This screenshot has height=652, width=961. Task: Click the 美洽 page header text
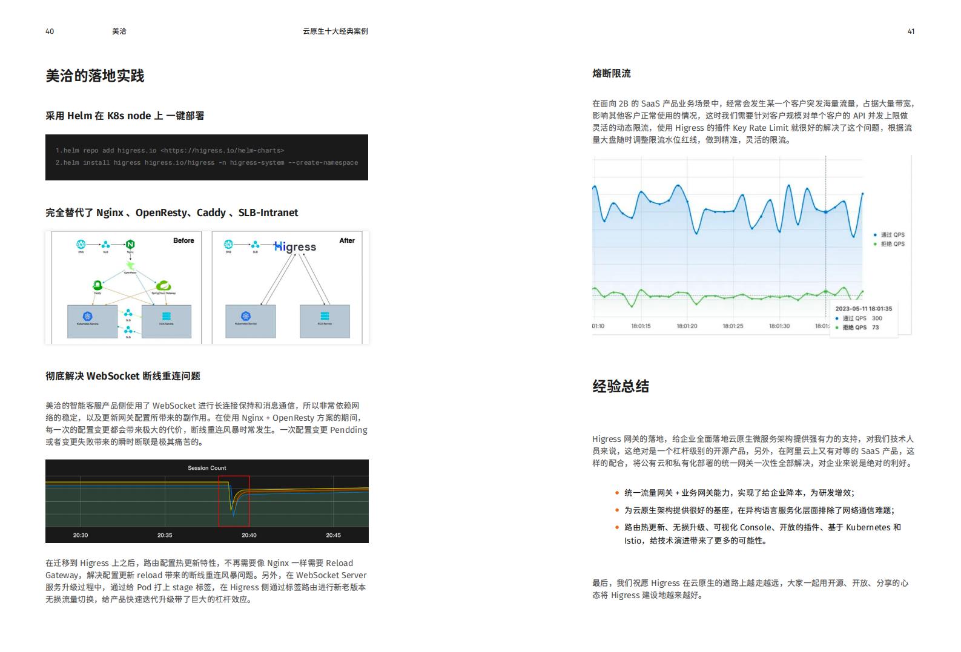coord(119,31)
